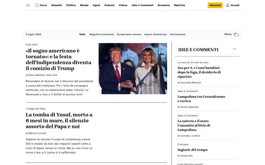The image size is (265, 165).
Task: Open the I viaggi del Papa category
Action: (x=35, y=109)
